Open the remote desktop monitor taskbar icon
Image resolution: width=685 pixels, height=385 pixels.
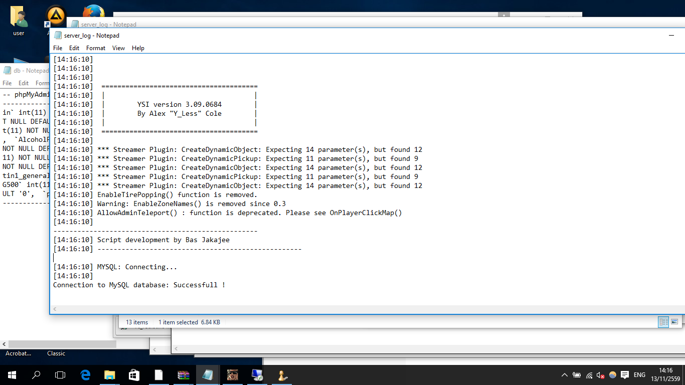[257, 374]
